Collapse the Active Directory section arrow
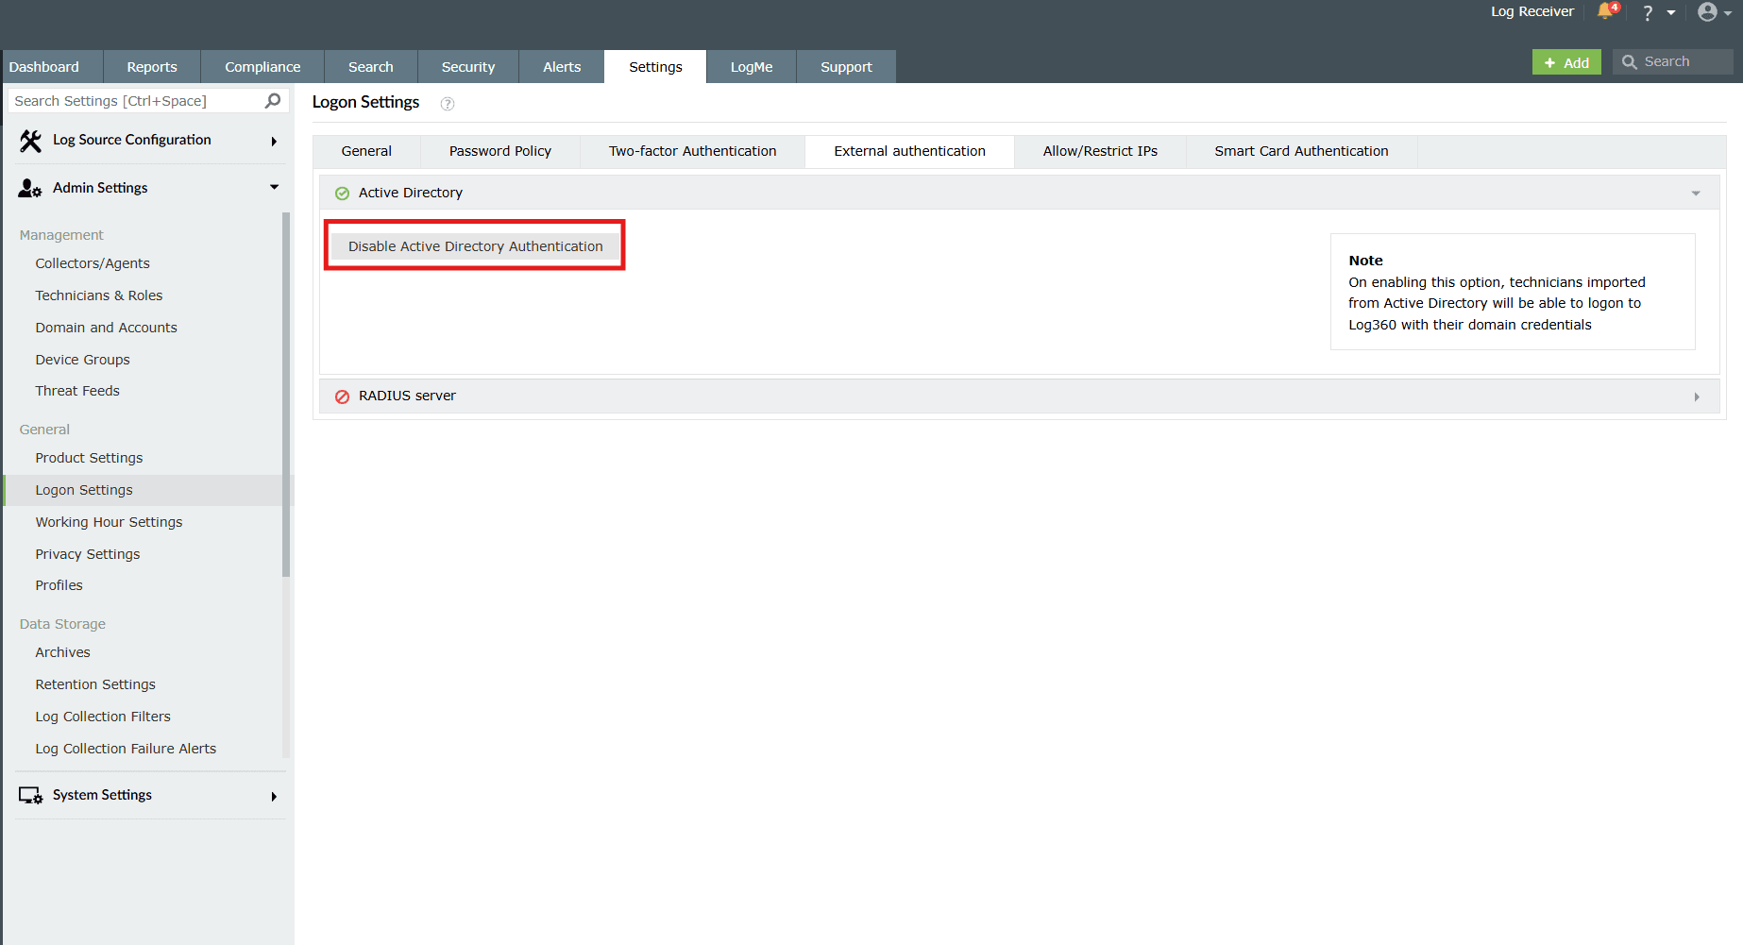Image resolution: width=1743 pixels, height=945 pixels. (x=1696, y=194)
